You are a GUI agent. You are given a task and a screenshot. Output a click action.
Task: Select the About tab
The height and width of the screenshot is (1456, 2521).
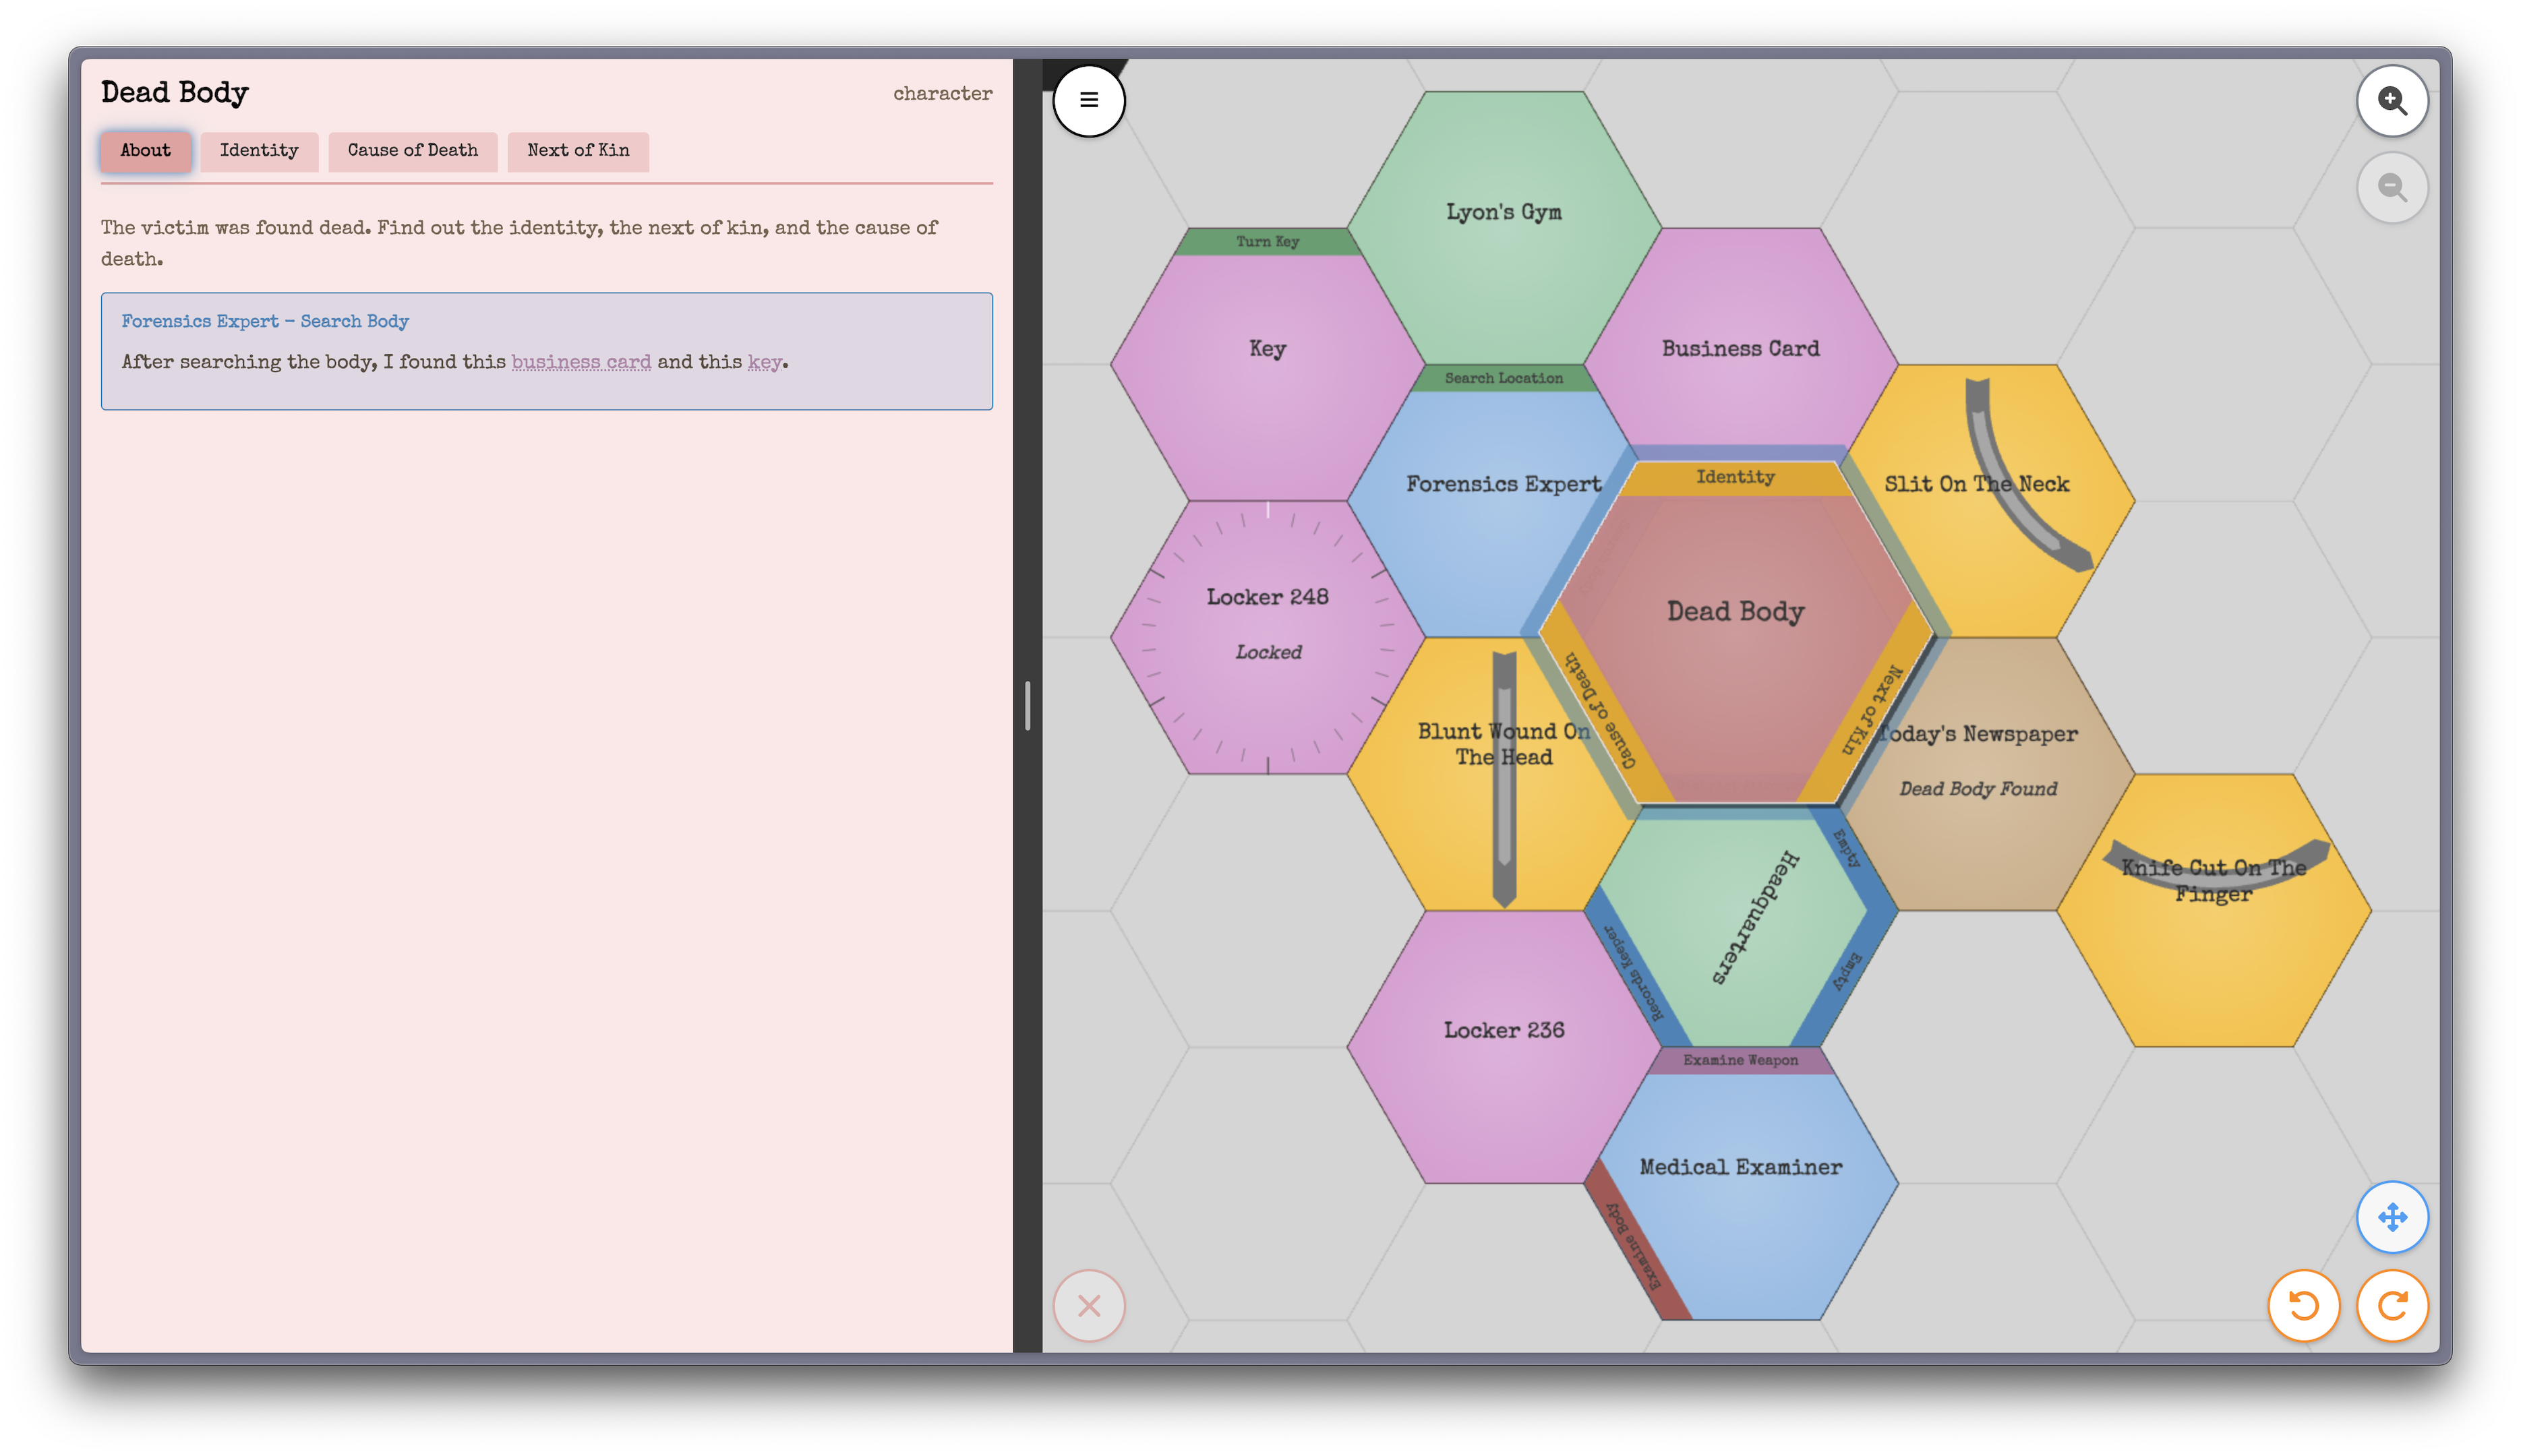[145, 151]
